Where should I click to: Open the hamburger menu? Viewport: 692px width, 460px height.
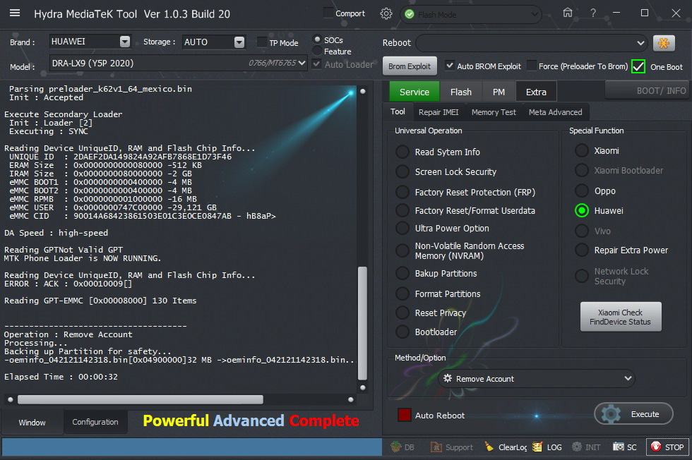point(15,13)
